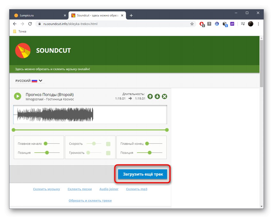This screenshot has width=273, height=218.
Task: Open the Audio joiner link
Action: tap(109, 189)
